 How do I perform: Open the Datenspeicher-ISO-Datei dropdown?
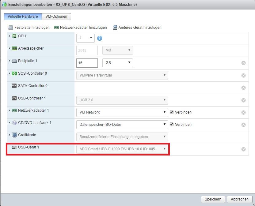point(122,125)
